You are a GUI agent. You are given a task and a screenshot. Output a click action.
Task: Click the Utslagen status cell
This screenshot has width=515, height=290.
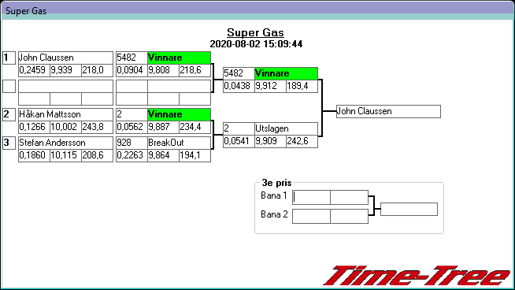coord(286,128)
